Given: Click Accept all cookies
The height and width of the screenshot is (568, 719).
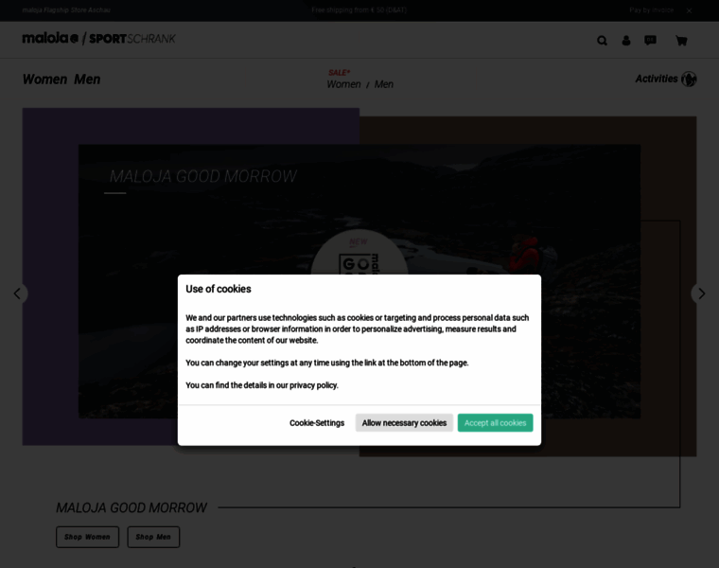Looking at the screenshot, I should [495, 423].
